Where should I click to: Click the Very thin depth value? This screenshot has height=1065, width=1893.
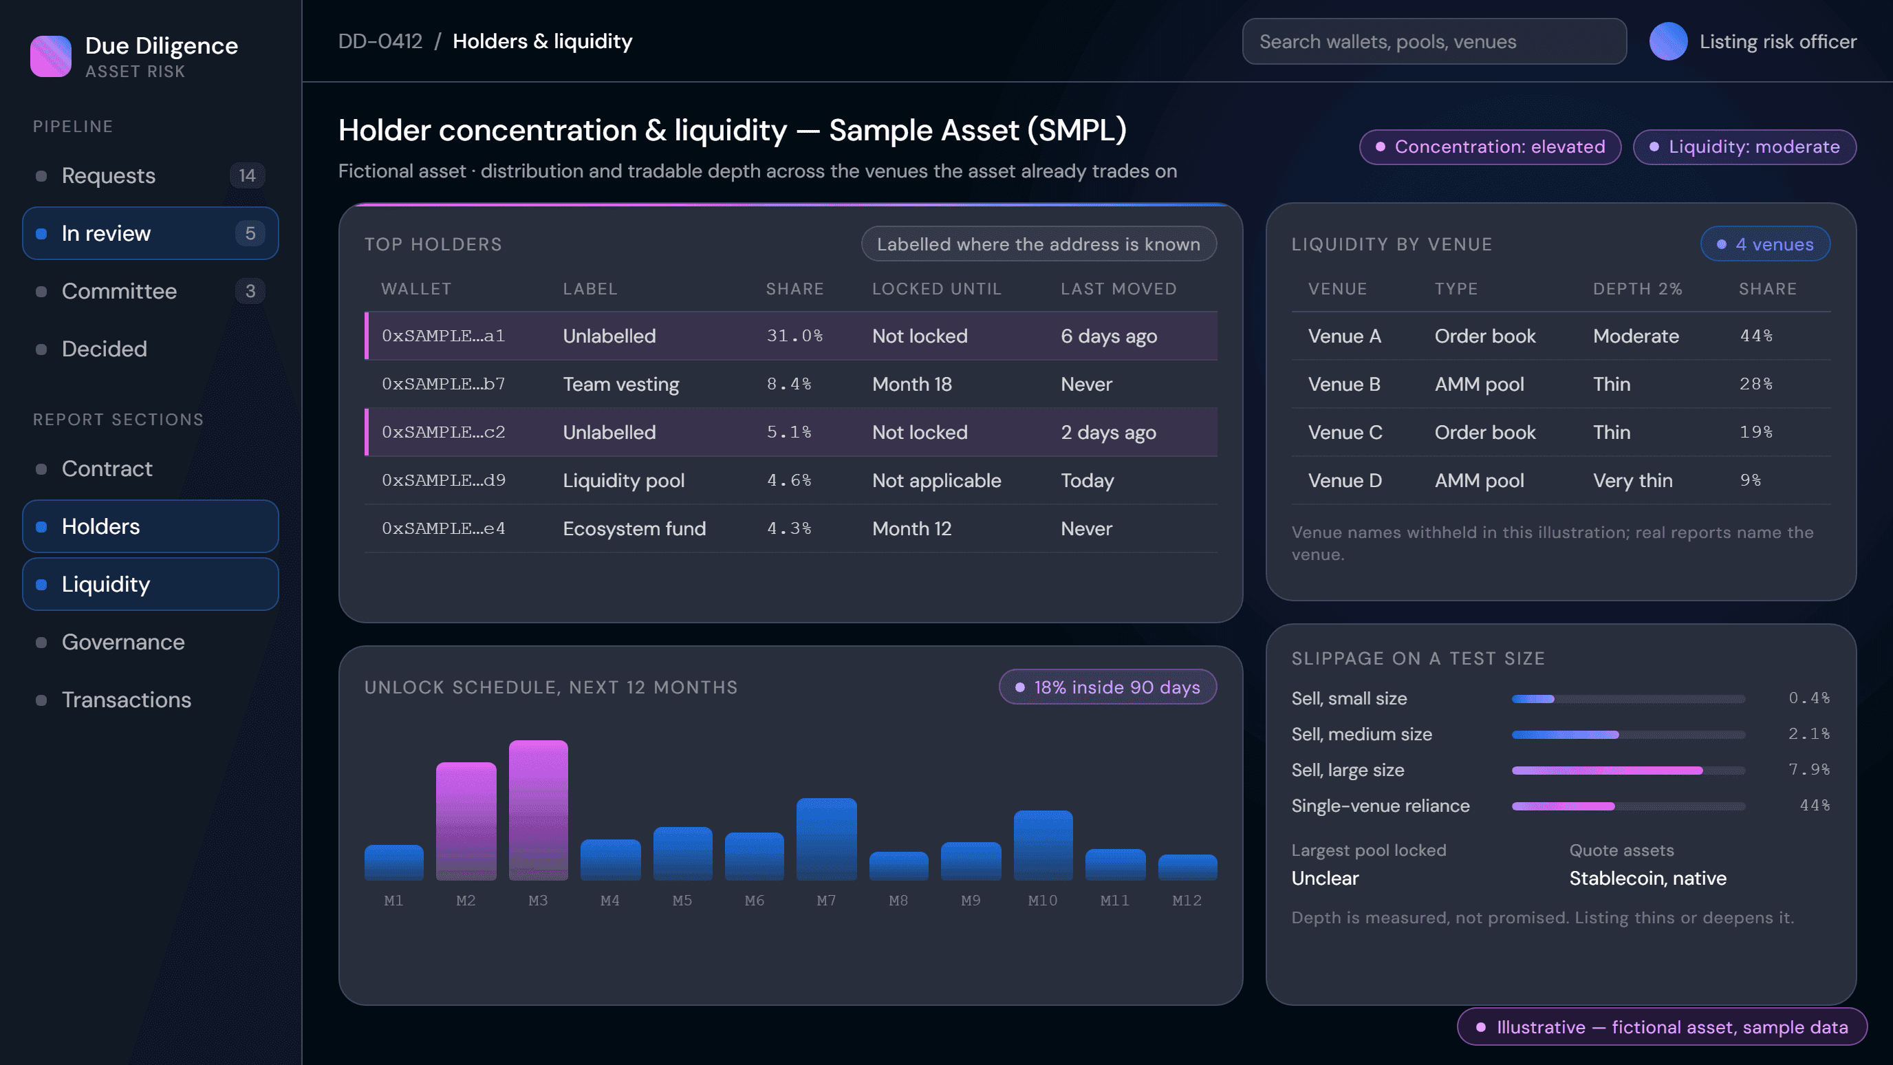(1632, 481)
